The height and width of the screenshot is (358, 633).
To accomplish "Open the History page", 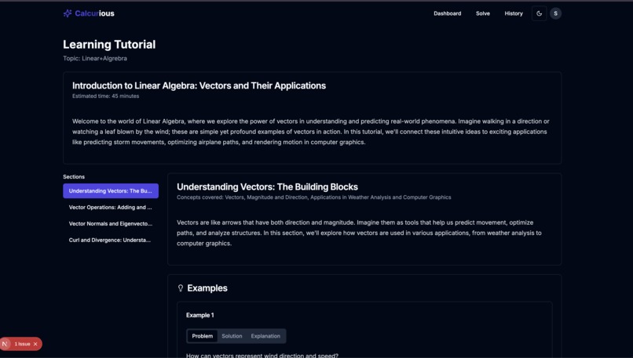I will (x=514, y=13).
